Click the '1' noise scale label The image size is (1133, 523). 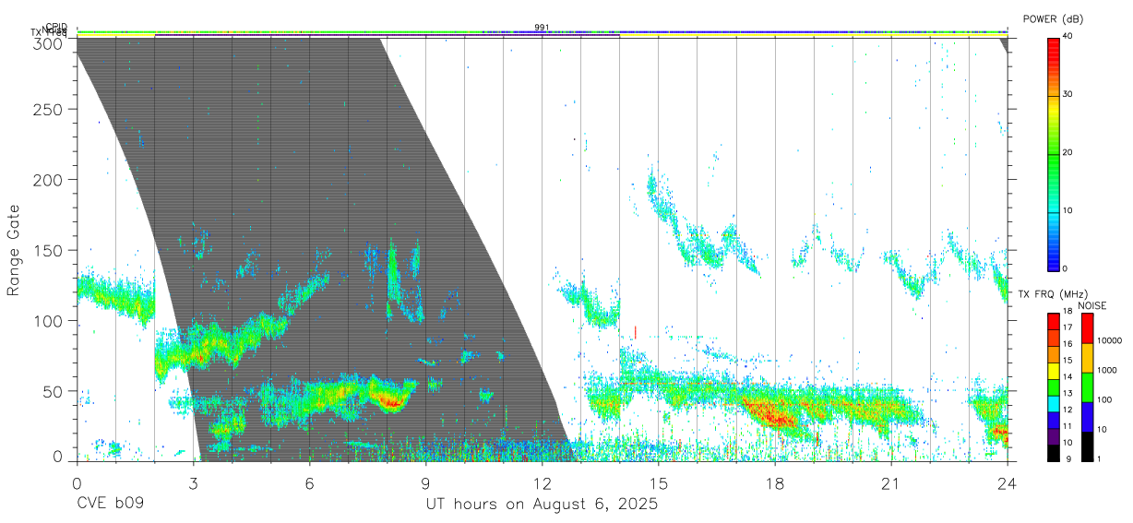pos(1099,458)
